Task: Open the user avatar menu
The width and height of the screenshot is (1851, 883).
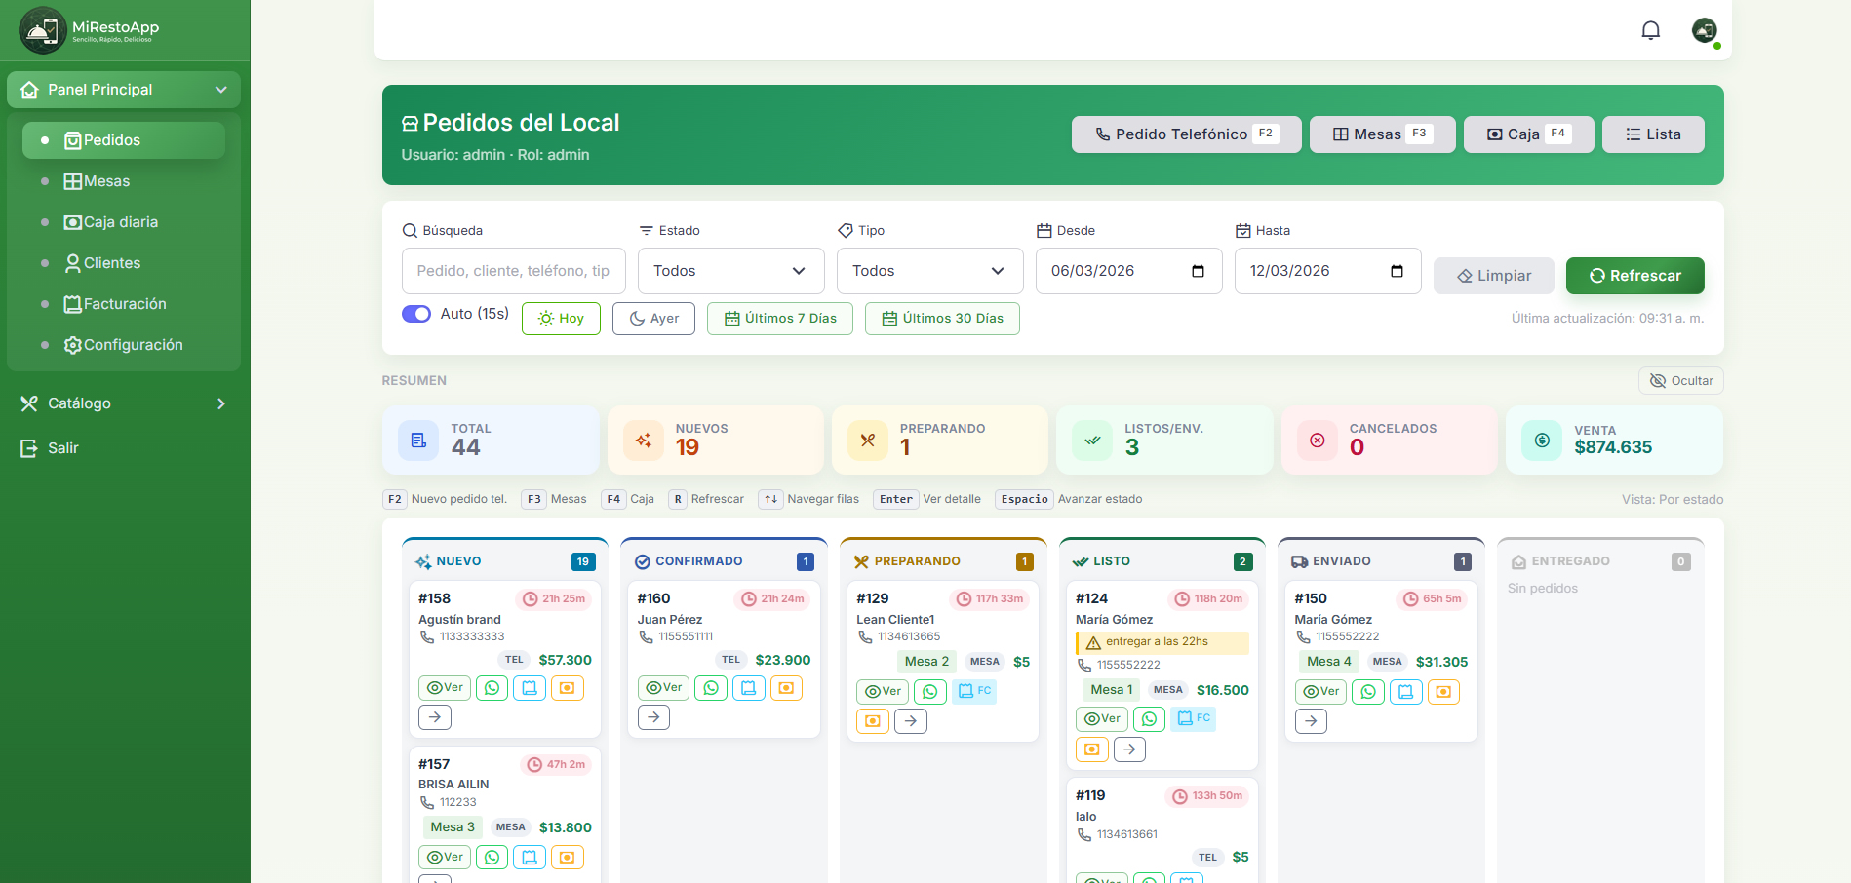Action: click(1705, 30)
